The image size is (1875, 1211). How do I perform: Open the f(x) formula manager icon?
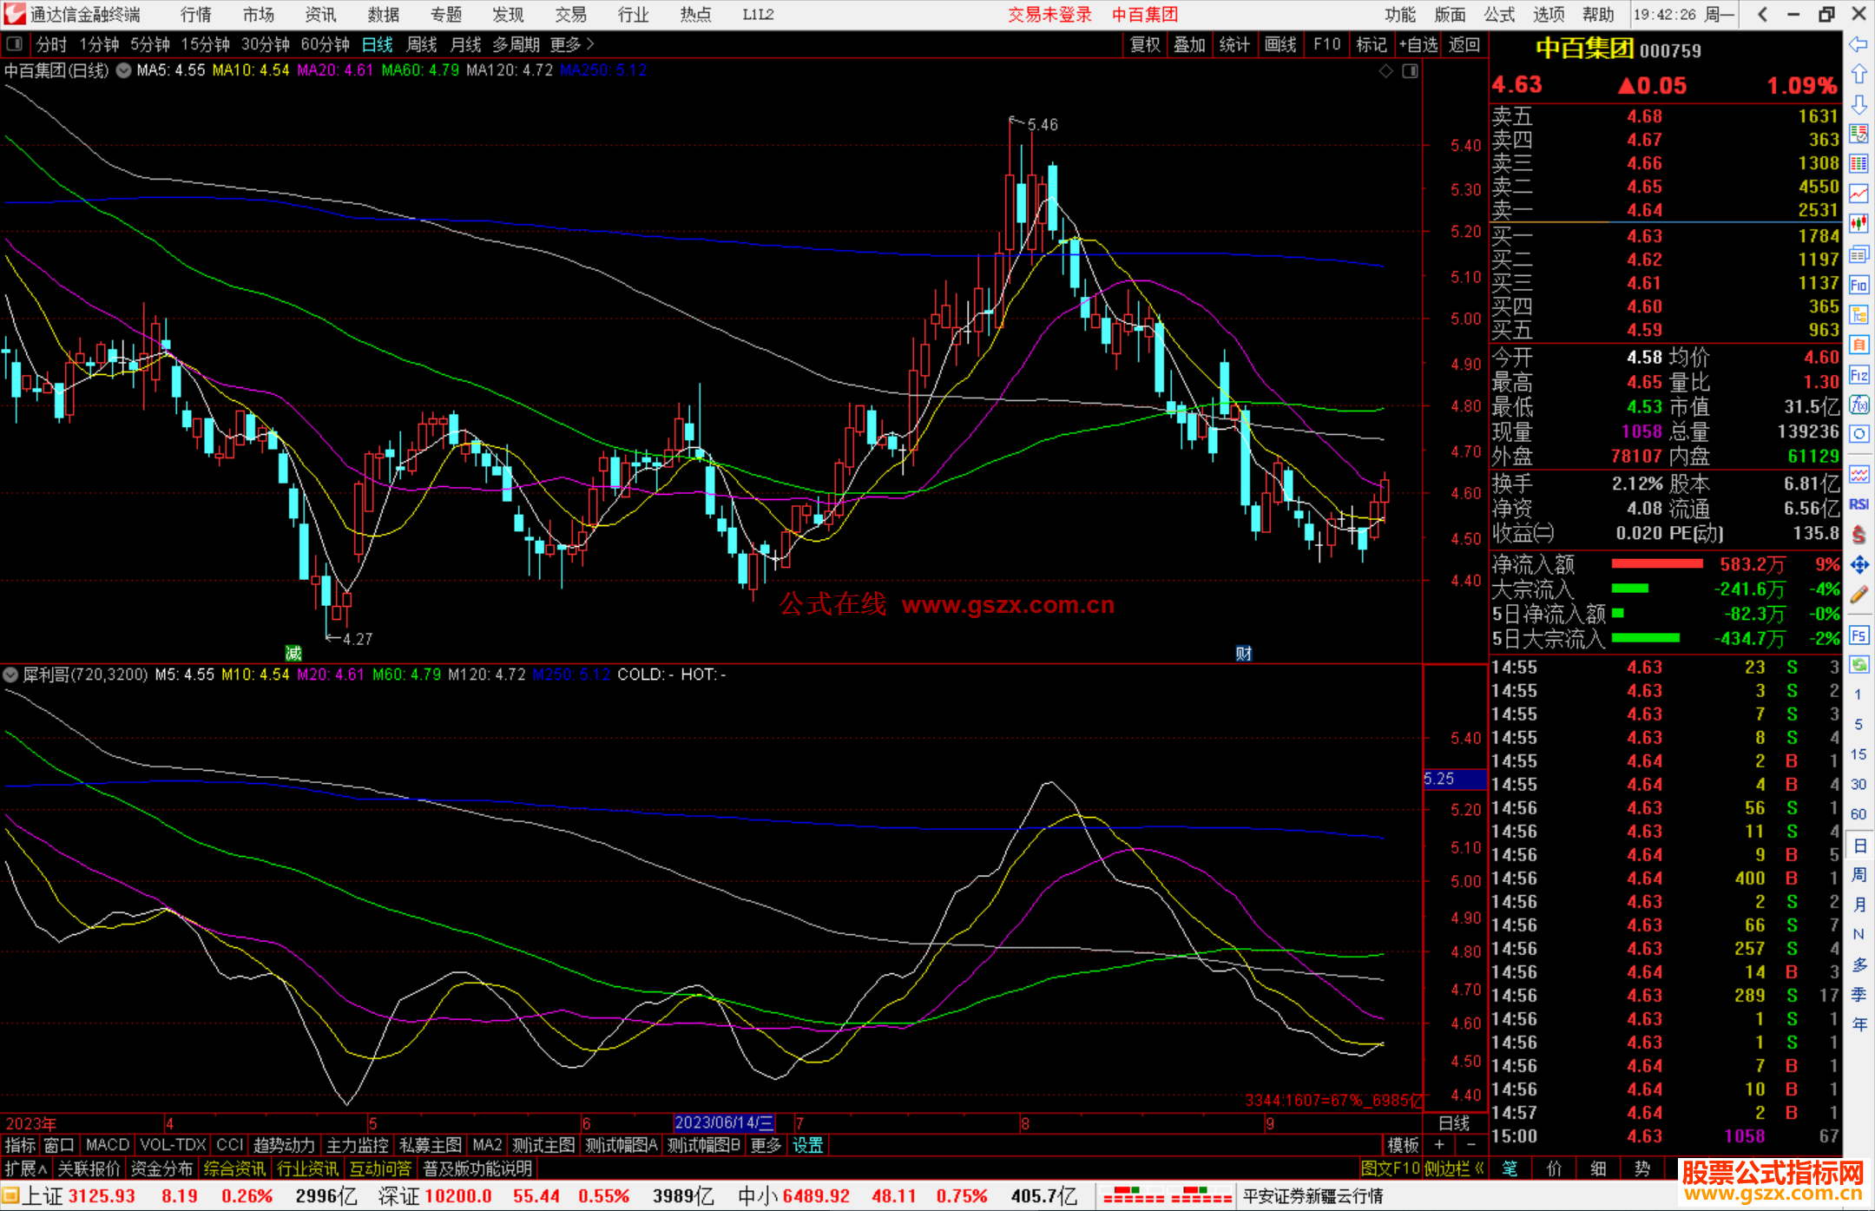click(x=1858, y=405)
